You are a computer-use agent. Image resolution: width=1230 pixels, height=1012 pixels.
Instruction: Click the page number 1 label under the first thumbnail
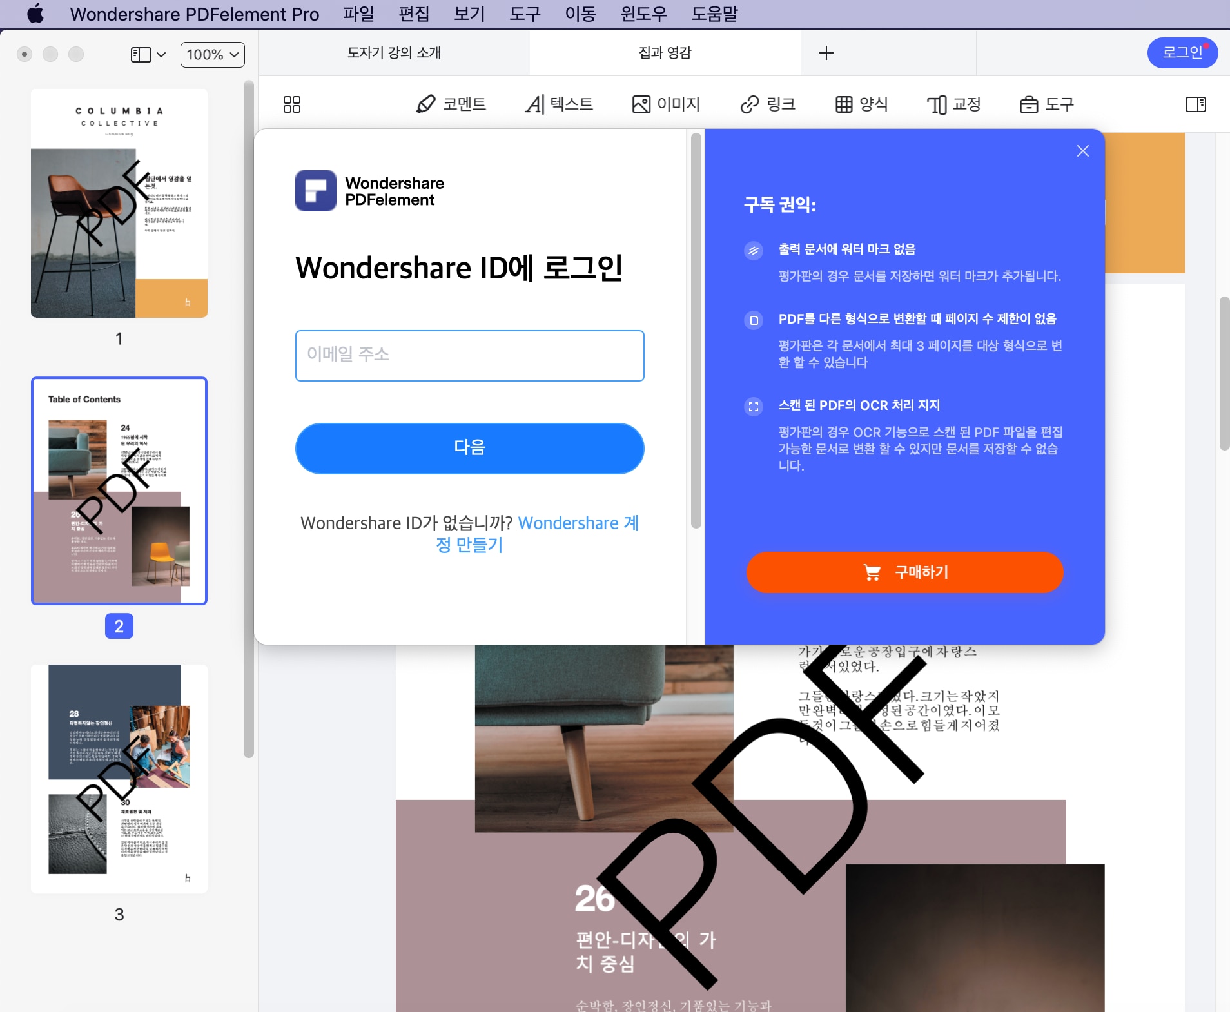(x=119, y=338)
